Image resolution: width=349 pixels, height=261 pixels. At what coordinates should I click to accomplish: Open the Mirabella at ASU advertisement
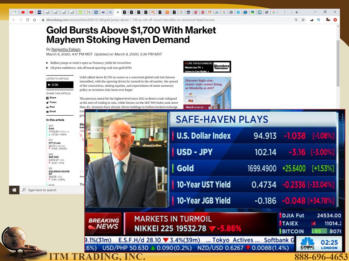point(207,93)
